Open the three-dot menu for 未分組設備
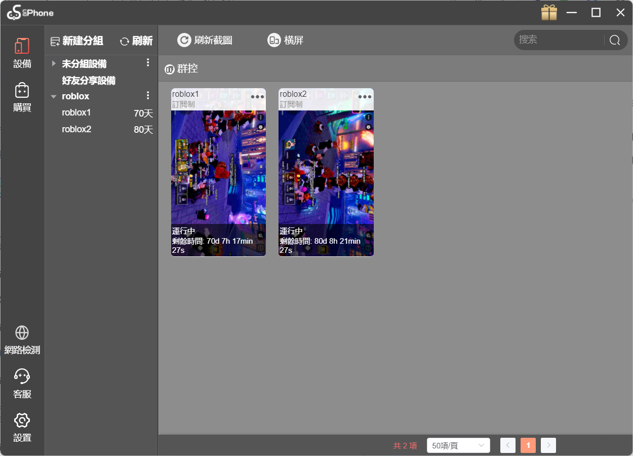633x456 pixels. coord(148,63)
